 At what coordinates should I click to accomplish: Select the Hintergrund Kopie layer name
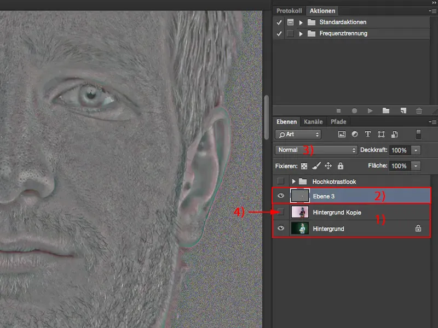337,213
